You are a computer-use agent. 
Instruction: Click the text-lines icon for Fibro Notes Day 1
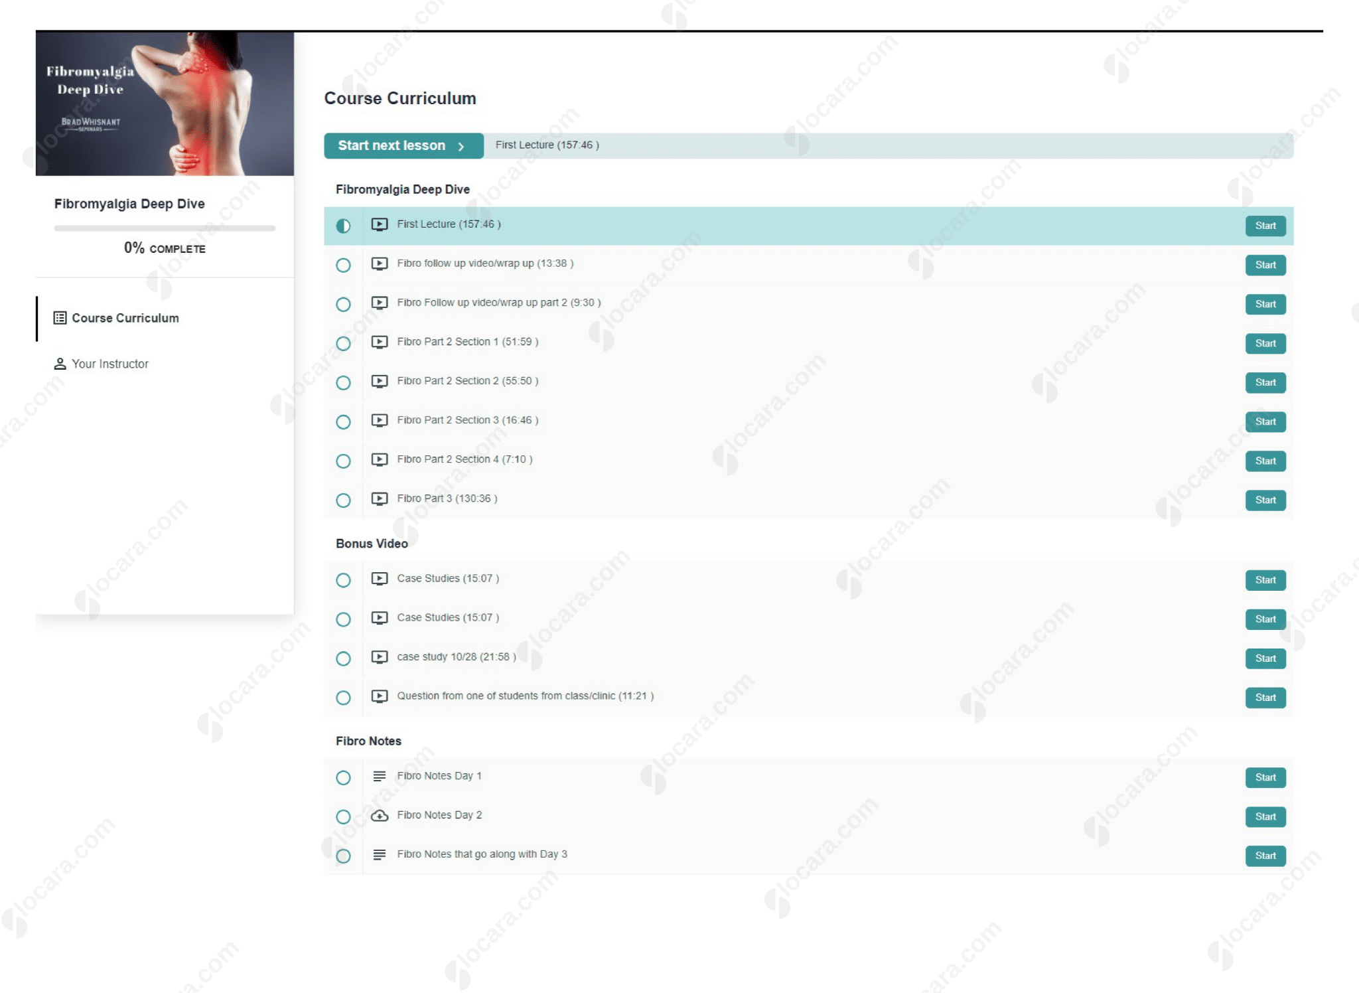tap(379, 776)
